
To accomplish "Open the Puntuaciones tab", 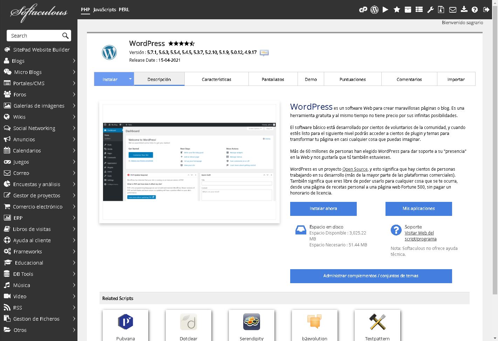I will pos(353,79).
